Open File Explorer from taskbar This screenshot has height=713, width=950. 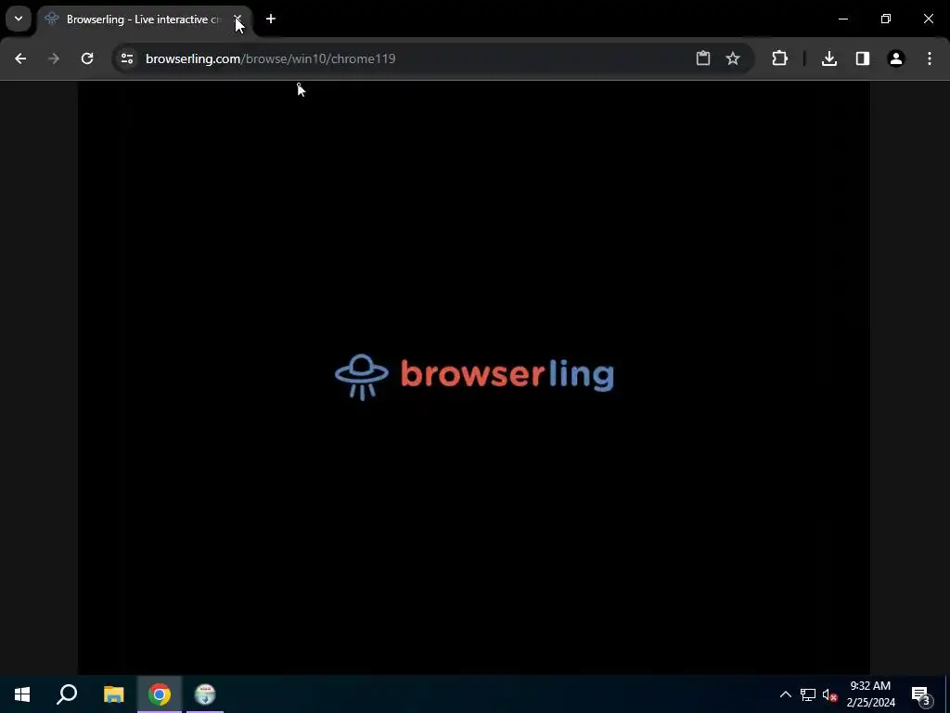[113, 694]
